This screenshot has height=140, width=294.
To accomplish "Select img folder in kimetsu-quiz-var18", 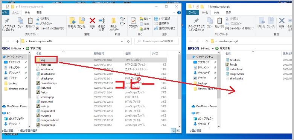I will [x=43, y=60].
